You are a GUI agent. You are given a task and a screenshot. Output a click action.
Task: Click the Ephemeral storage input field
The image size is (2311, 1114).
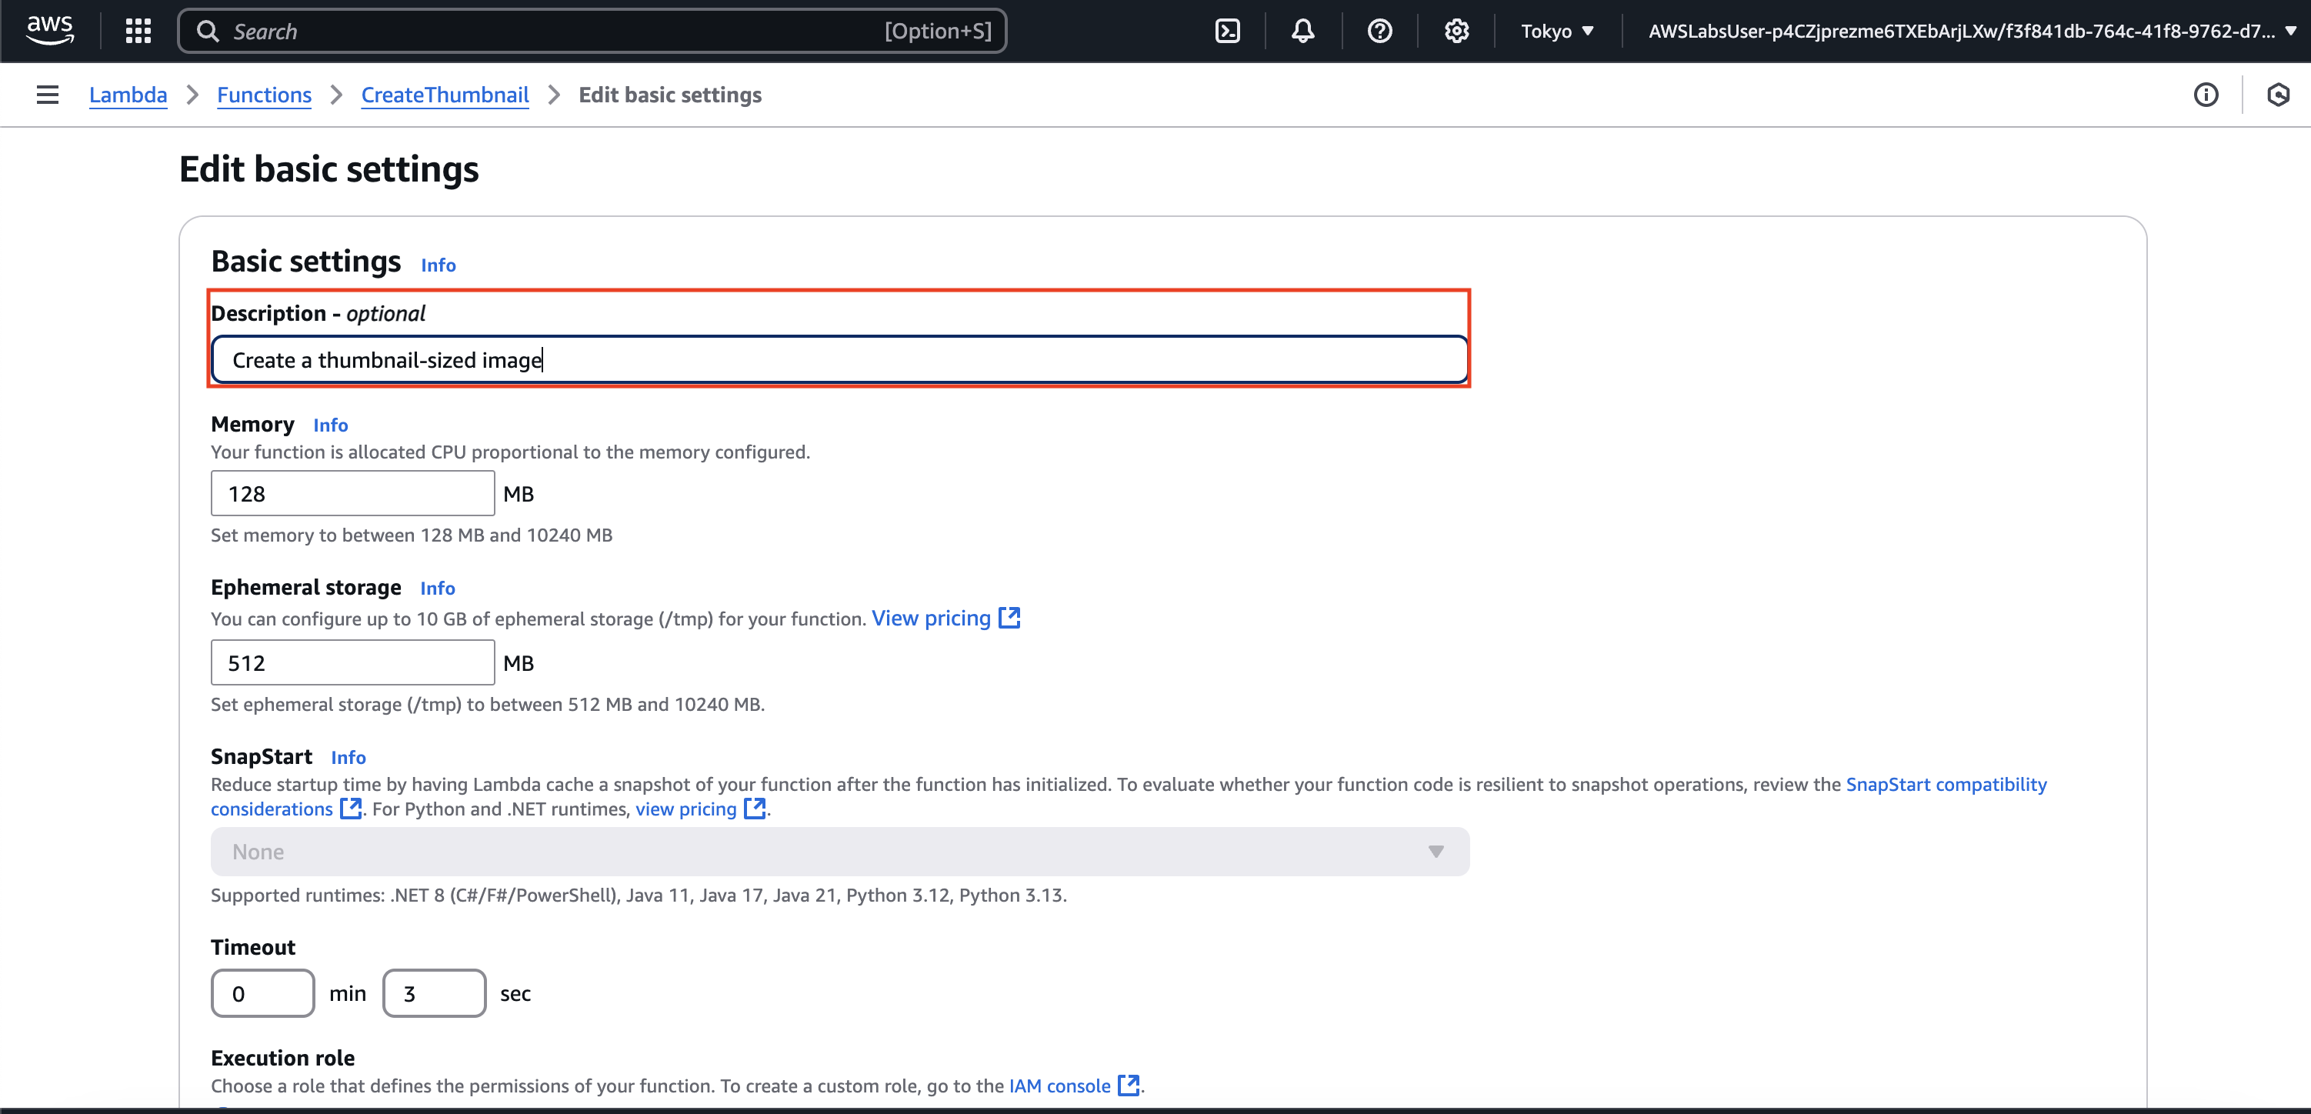pyautogui.click(x=352, y=663)
